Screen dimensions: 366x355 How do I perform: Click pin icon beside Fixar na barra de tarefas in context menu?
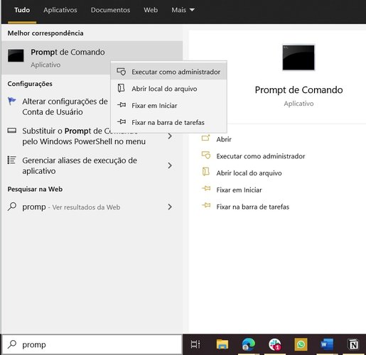[122, 122]
